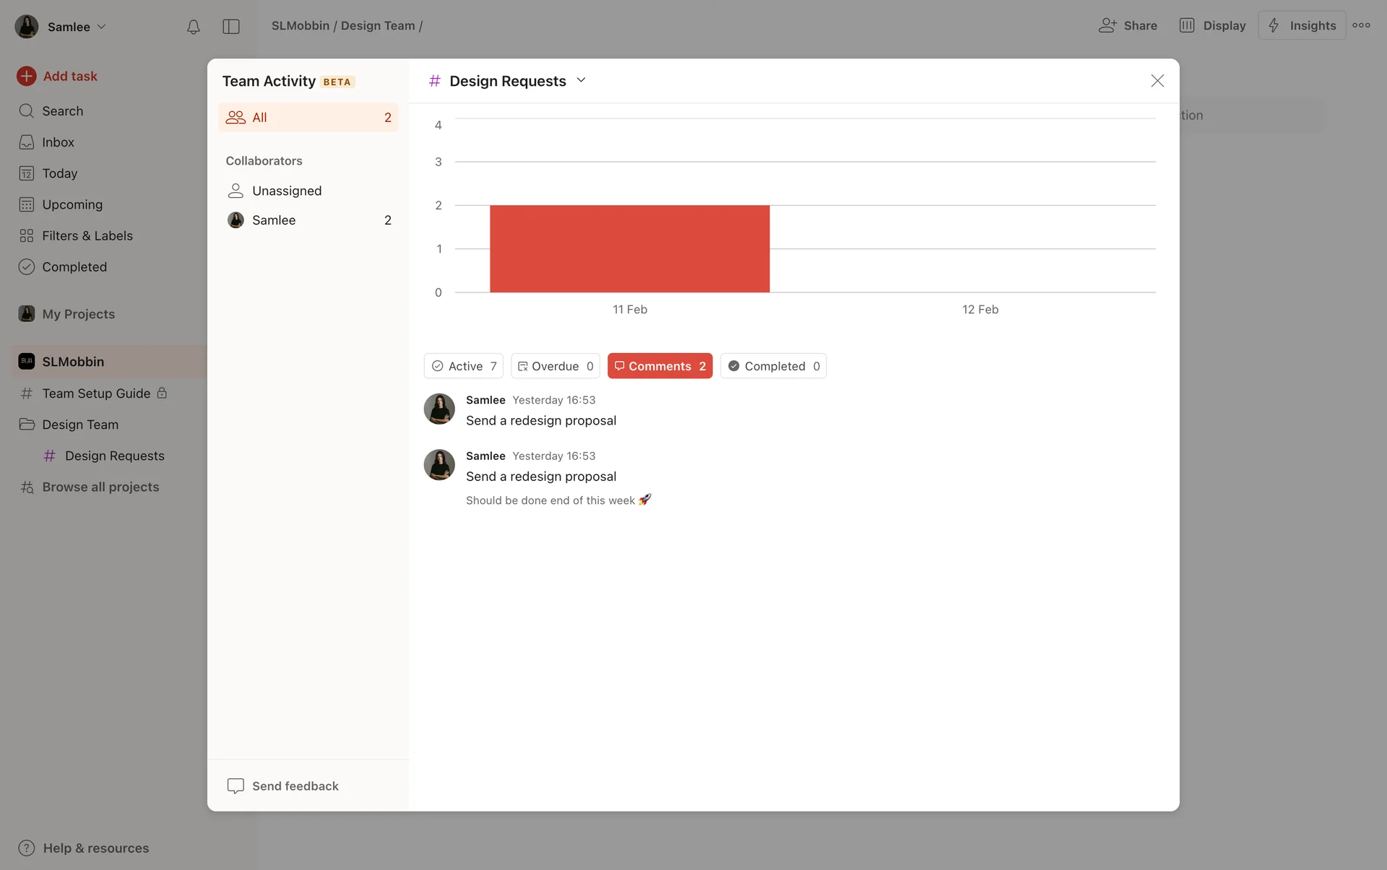Image resolution: width=1387 pixels, height=870 pixels.
Task: Select the All collaborators entry
Action: tap(308, 118)
